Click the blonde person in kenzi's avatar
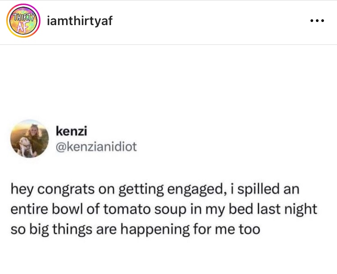Screen dimensions: 337x274 [34, 134]
